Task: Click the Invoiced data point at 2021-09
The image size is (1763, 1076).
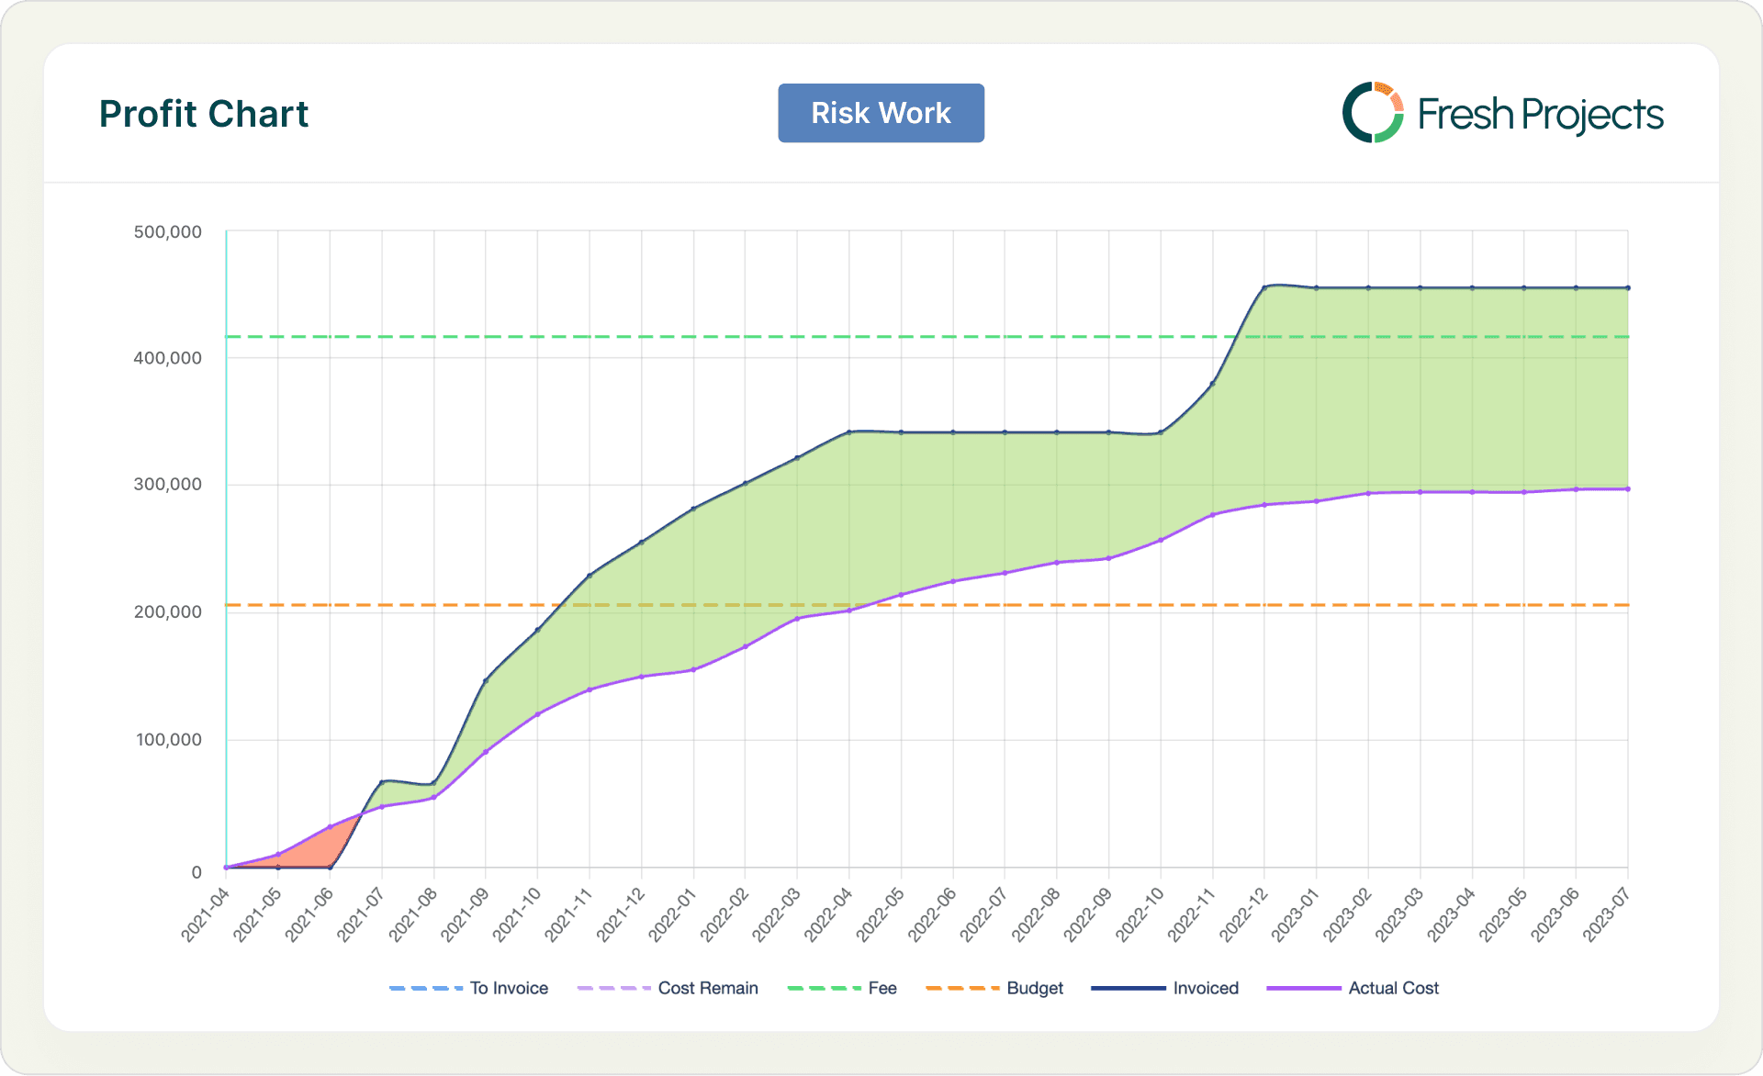Action: pos(486,680)
